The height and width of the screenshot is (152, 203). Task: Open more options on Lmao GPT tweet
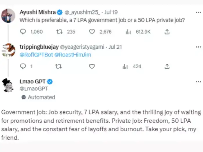(198, 81)
